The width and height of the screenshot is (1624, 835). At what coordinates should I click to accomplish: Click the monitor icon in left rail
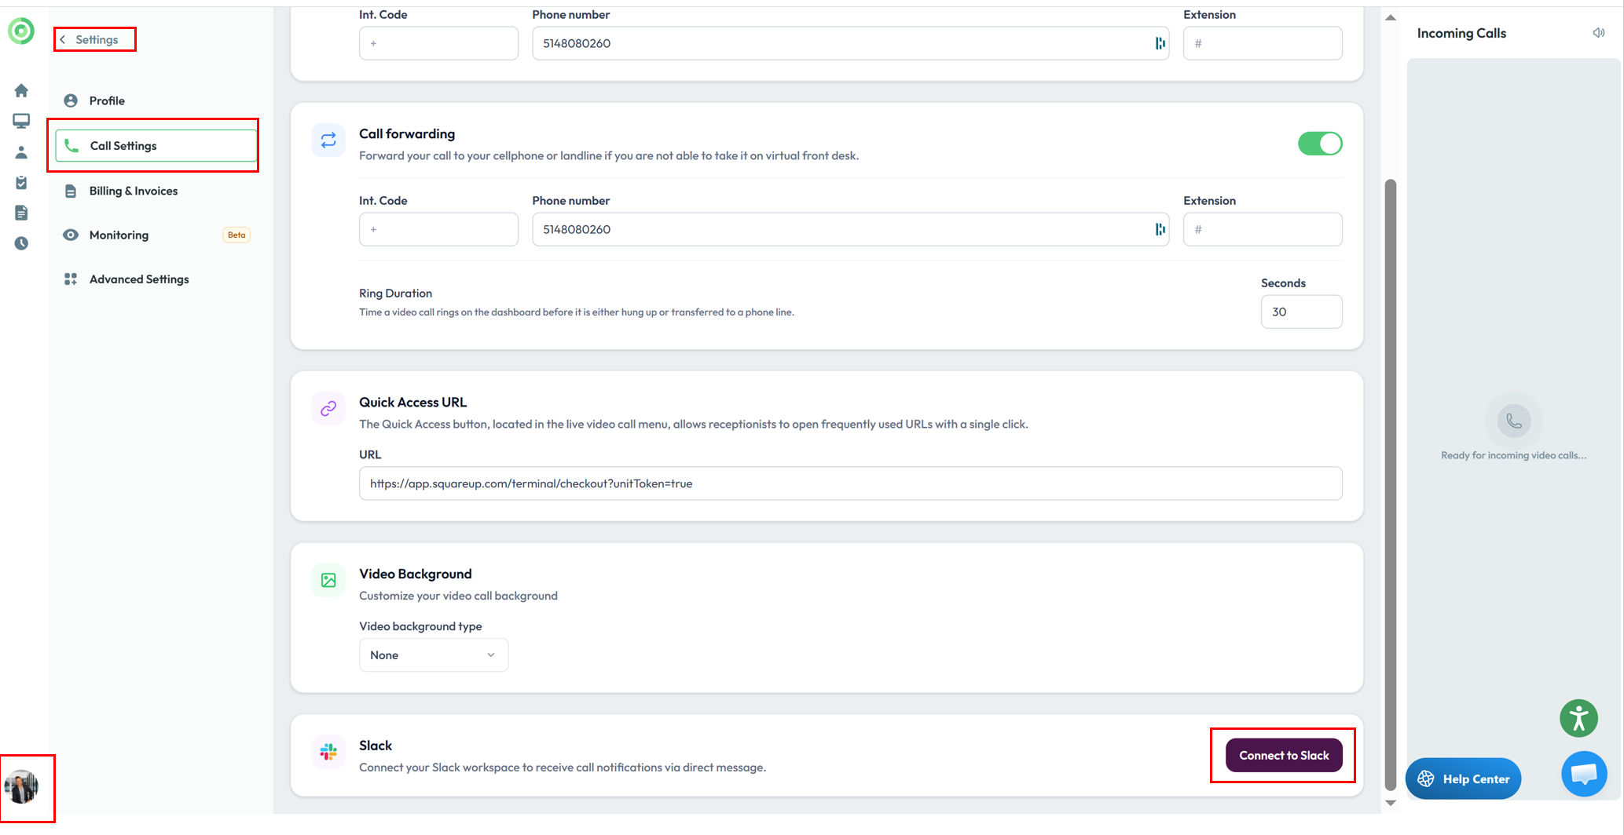(21, 121)
